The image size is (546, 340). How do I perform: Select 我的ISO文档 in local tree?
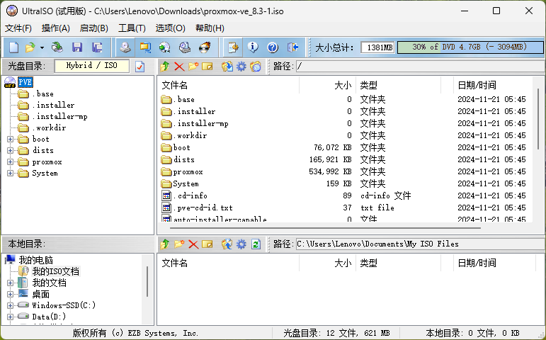(56, 271)
